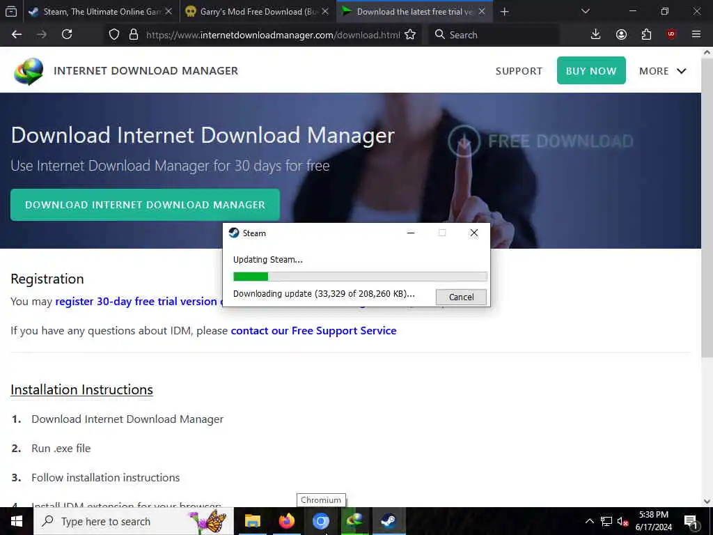This screenshot has width=713, height=535.
Task: Go back to previous page
Action: [17, 35]
